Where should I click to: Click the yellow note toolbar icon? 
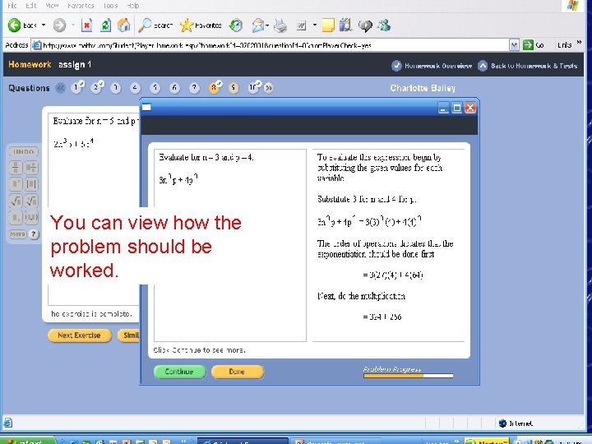328,25
